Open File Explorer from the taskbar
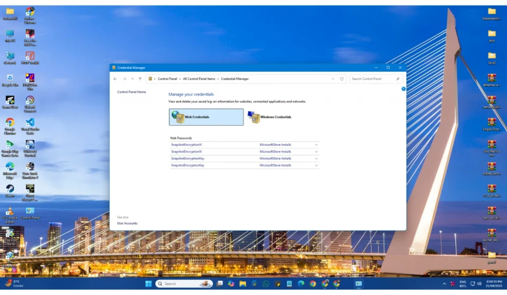The image size is (507, 295). pos(243,284)
